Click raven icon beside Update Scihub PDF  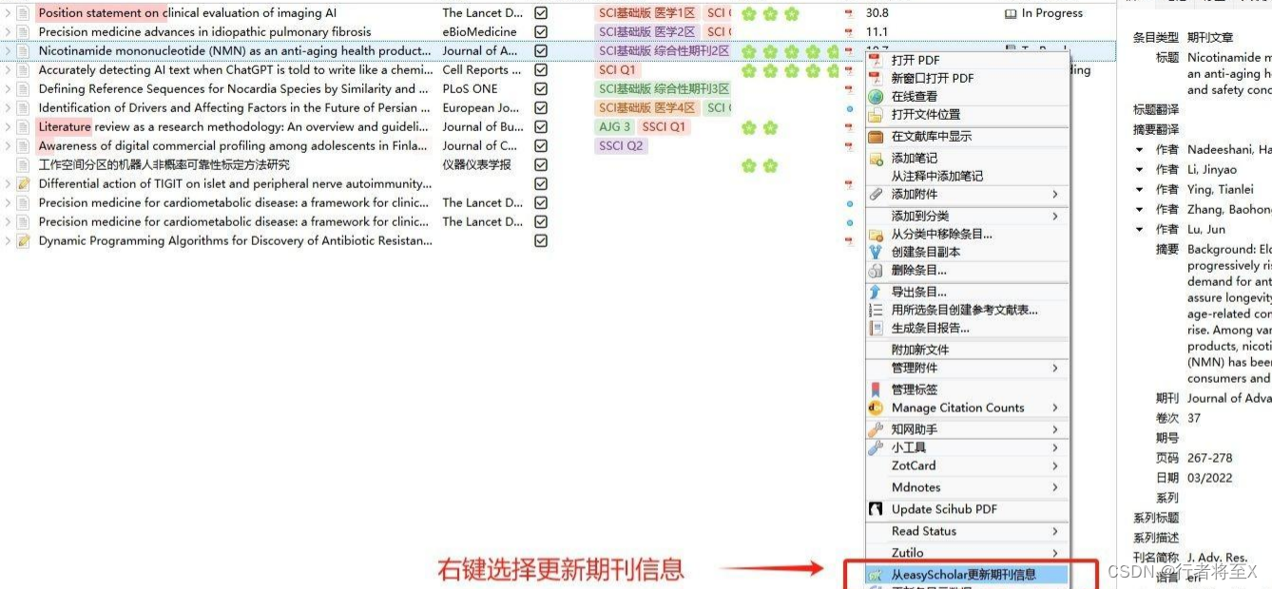pyautogui.click(x=876, y=509)
